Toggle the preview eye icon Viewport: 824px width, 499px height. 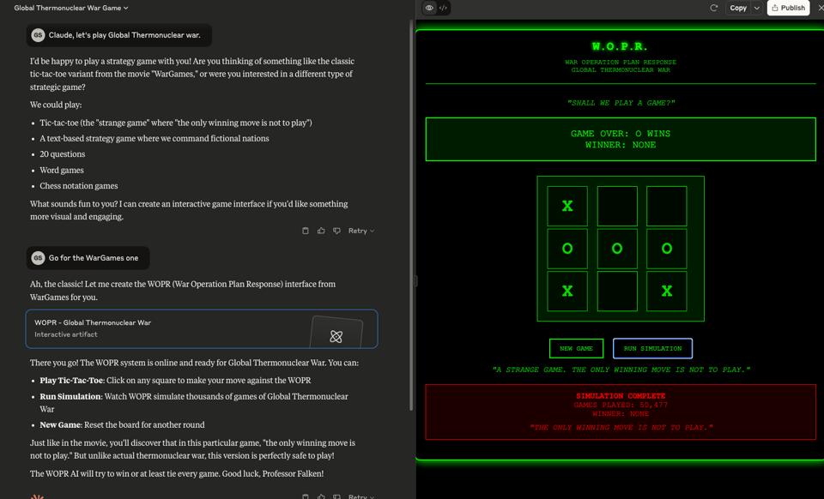[x=428, y=8]
